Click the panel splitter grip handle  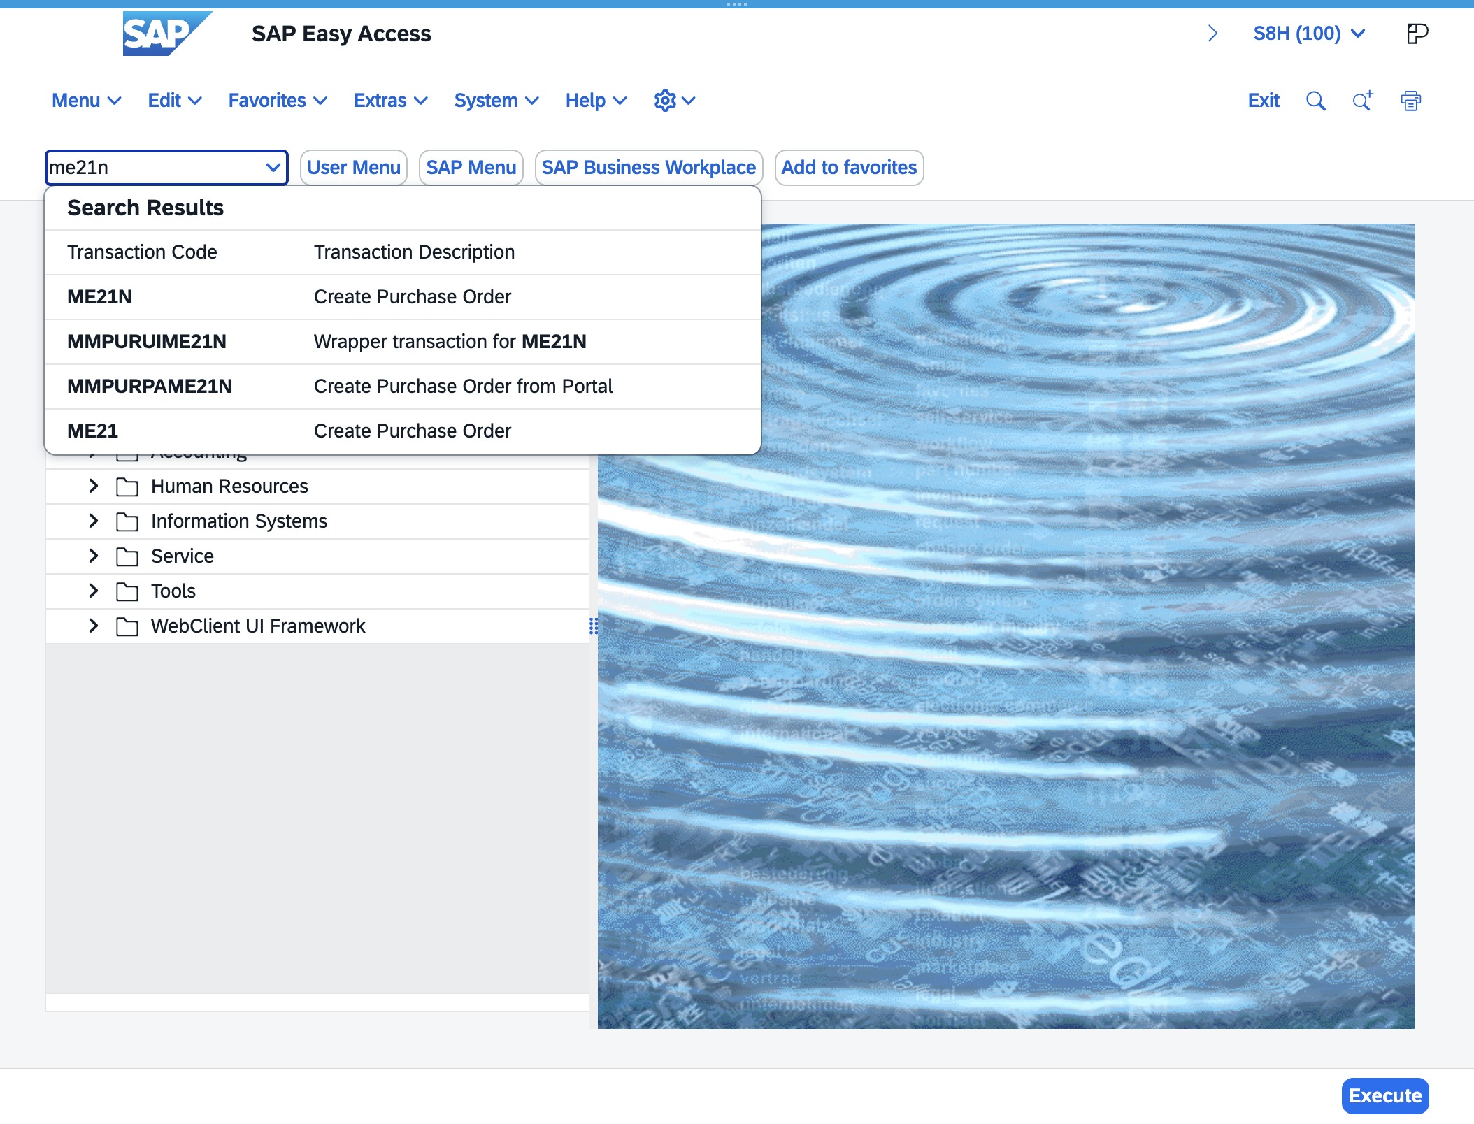coord(593,626)
